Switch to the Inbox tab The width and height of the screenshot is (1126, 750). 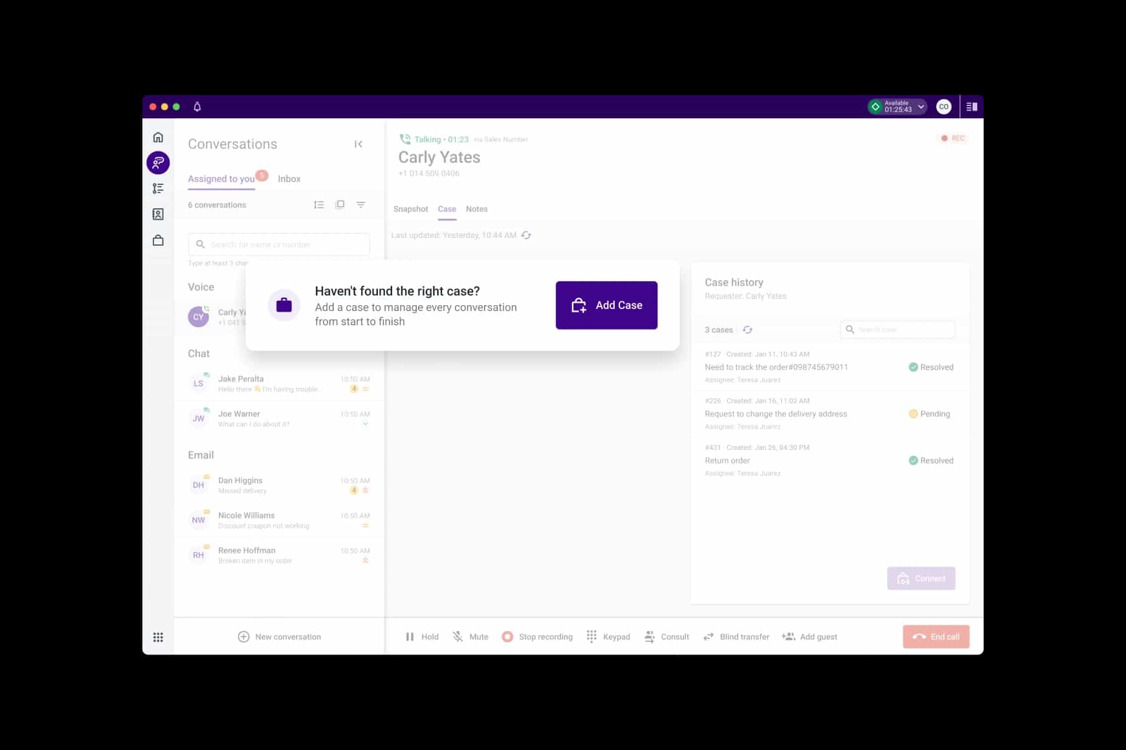(x=289, y=179)
